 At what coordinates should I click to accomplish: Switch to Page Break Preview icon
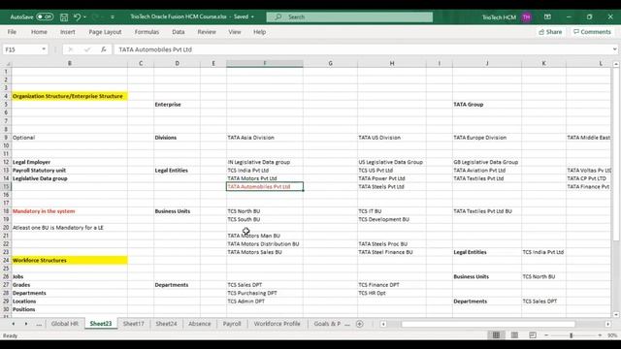[x=533, y=335]
